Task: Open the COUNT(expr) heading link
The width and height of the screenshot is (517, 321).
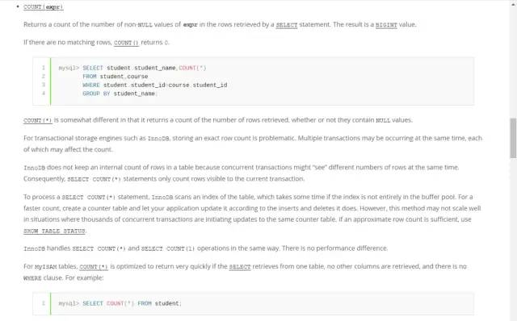Action: pos(43,7)
